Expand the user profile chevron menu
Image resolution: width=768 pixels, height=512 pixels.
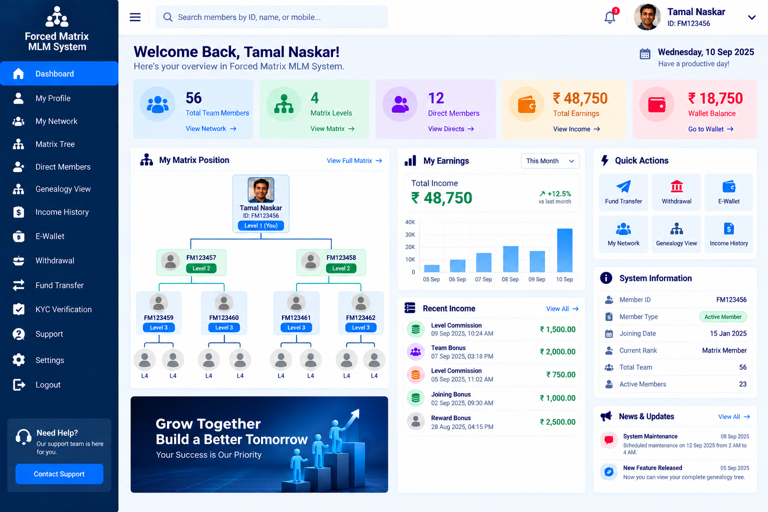(751, 17)
